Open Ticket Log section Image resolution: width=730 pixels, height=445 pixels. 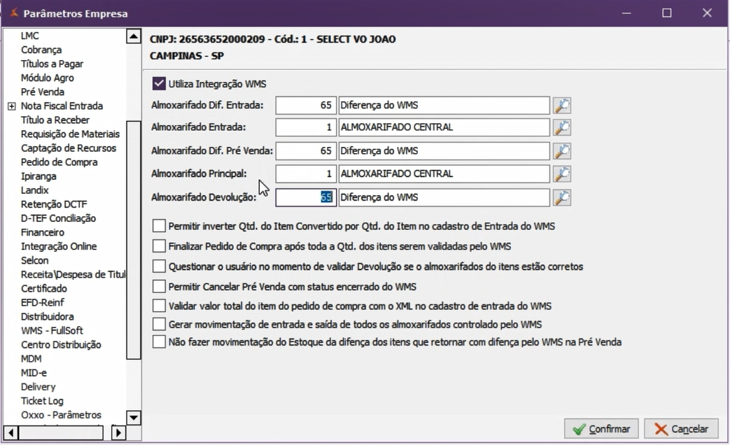(42, 401)
